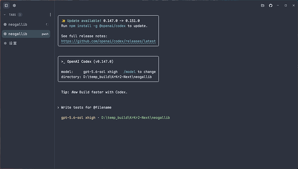The width and height of the screenshot is (298, 169).
Task: Open the codex releases/latest GitHub link
Action: tap(108, 41)
